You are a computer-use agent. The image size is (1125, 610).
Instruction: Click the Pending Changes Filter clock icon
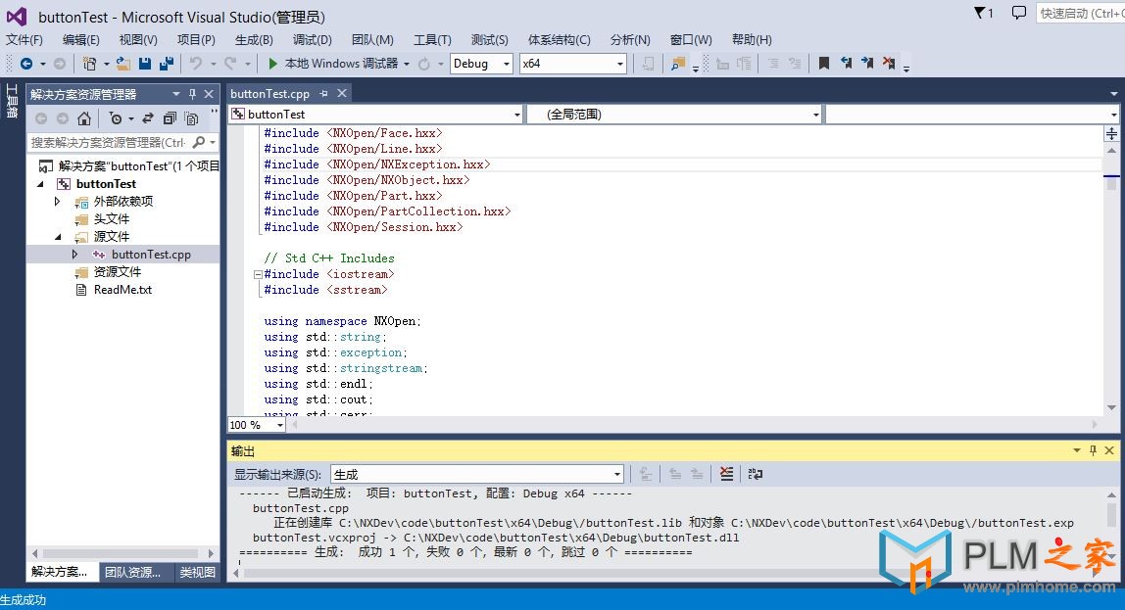coord(115,118)
